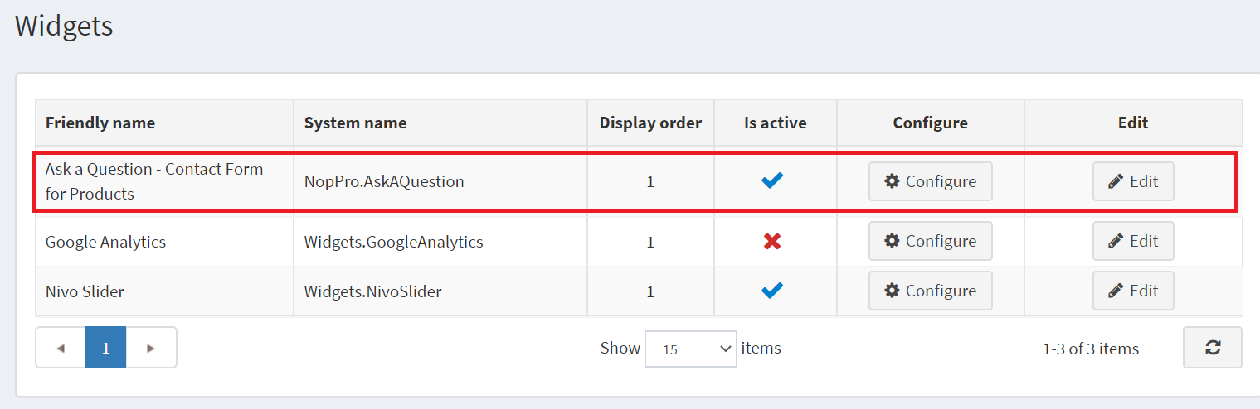This screenshot has width=1260, height=409.
Task: Click Ask a Question active checkmark
Action: coord(772,181)
